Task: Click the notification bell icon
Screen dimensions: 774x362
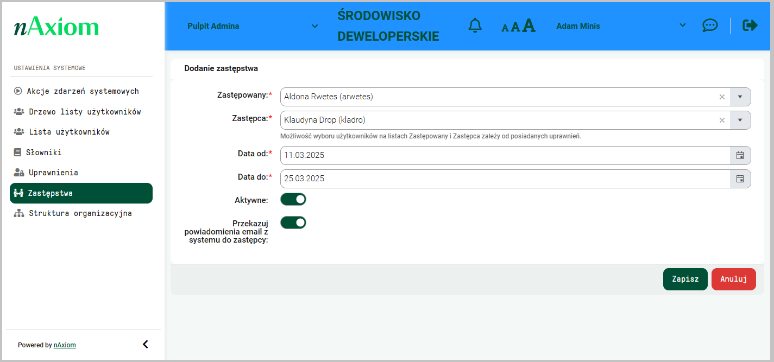Action: [x=475, y=26]
